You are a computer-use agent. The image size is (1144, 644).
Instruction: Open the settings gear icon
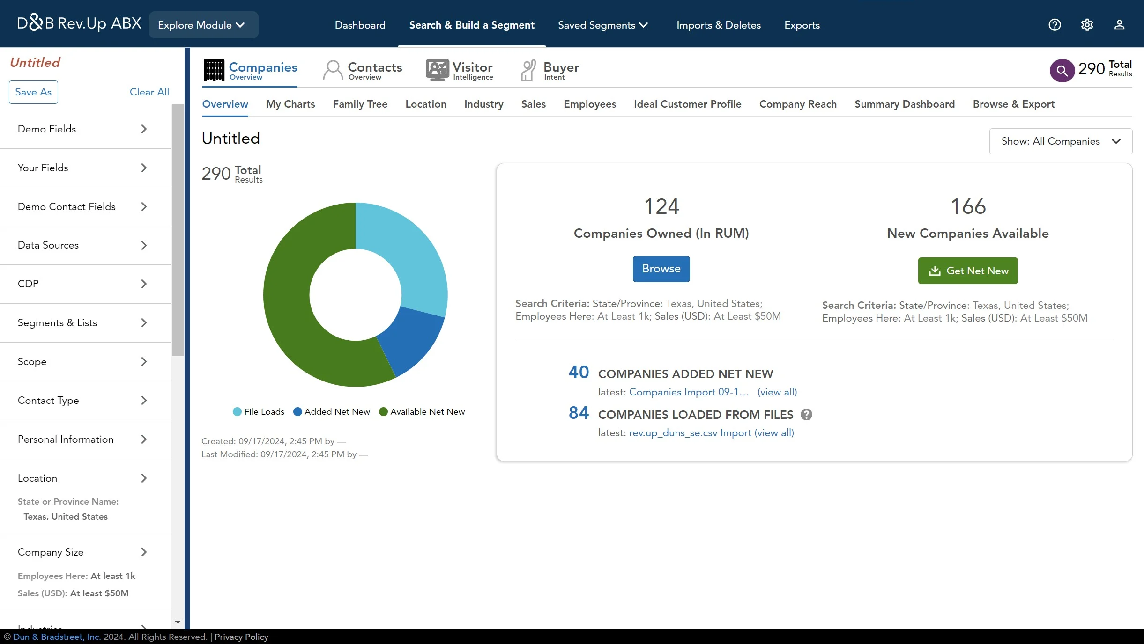click(1087, 25)
